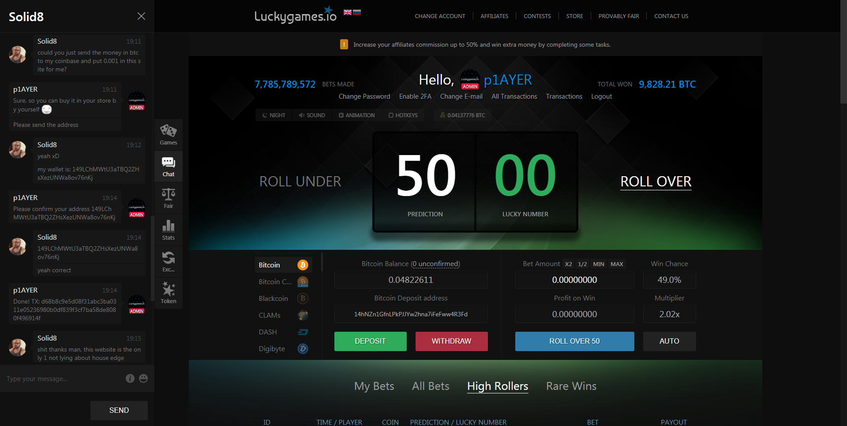Click the Luckygames.io logo
Viewport: 847px width, 426px height.
(x=295, y=15)
